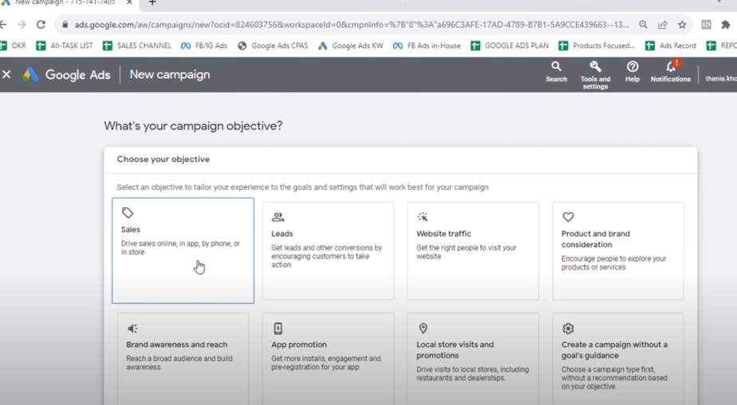The height and width of the screenshot is (405, 737).
Task: Select the Sales objective card
Action: click(183, 250)
